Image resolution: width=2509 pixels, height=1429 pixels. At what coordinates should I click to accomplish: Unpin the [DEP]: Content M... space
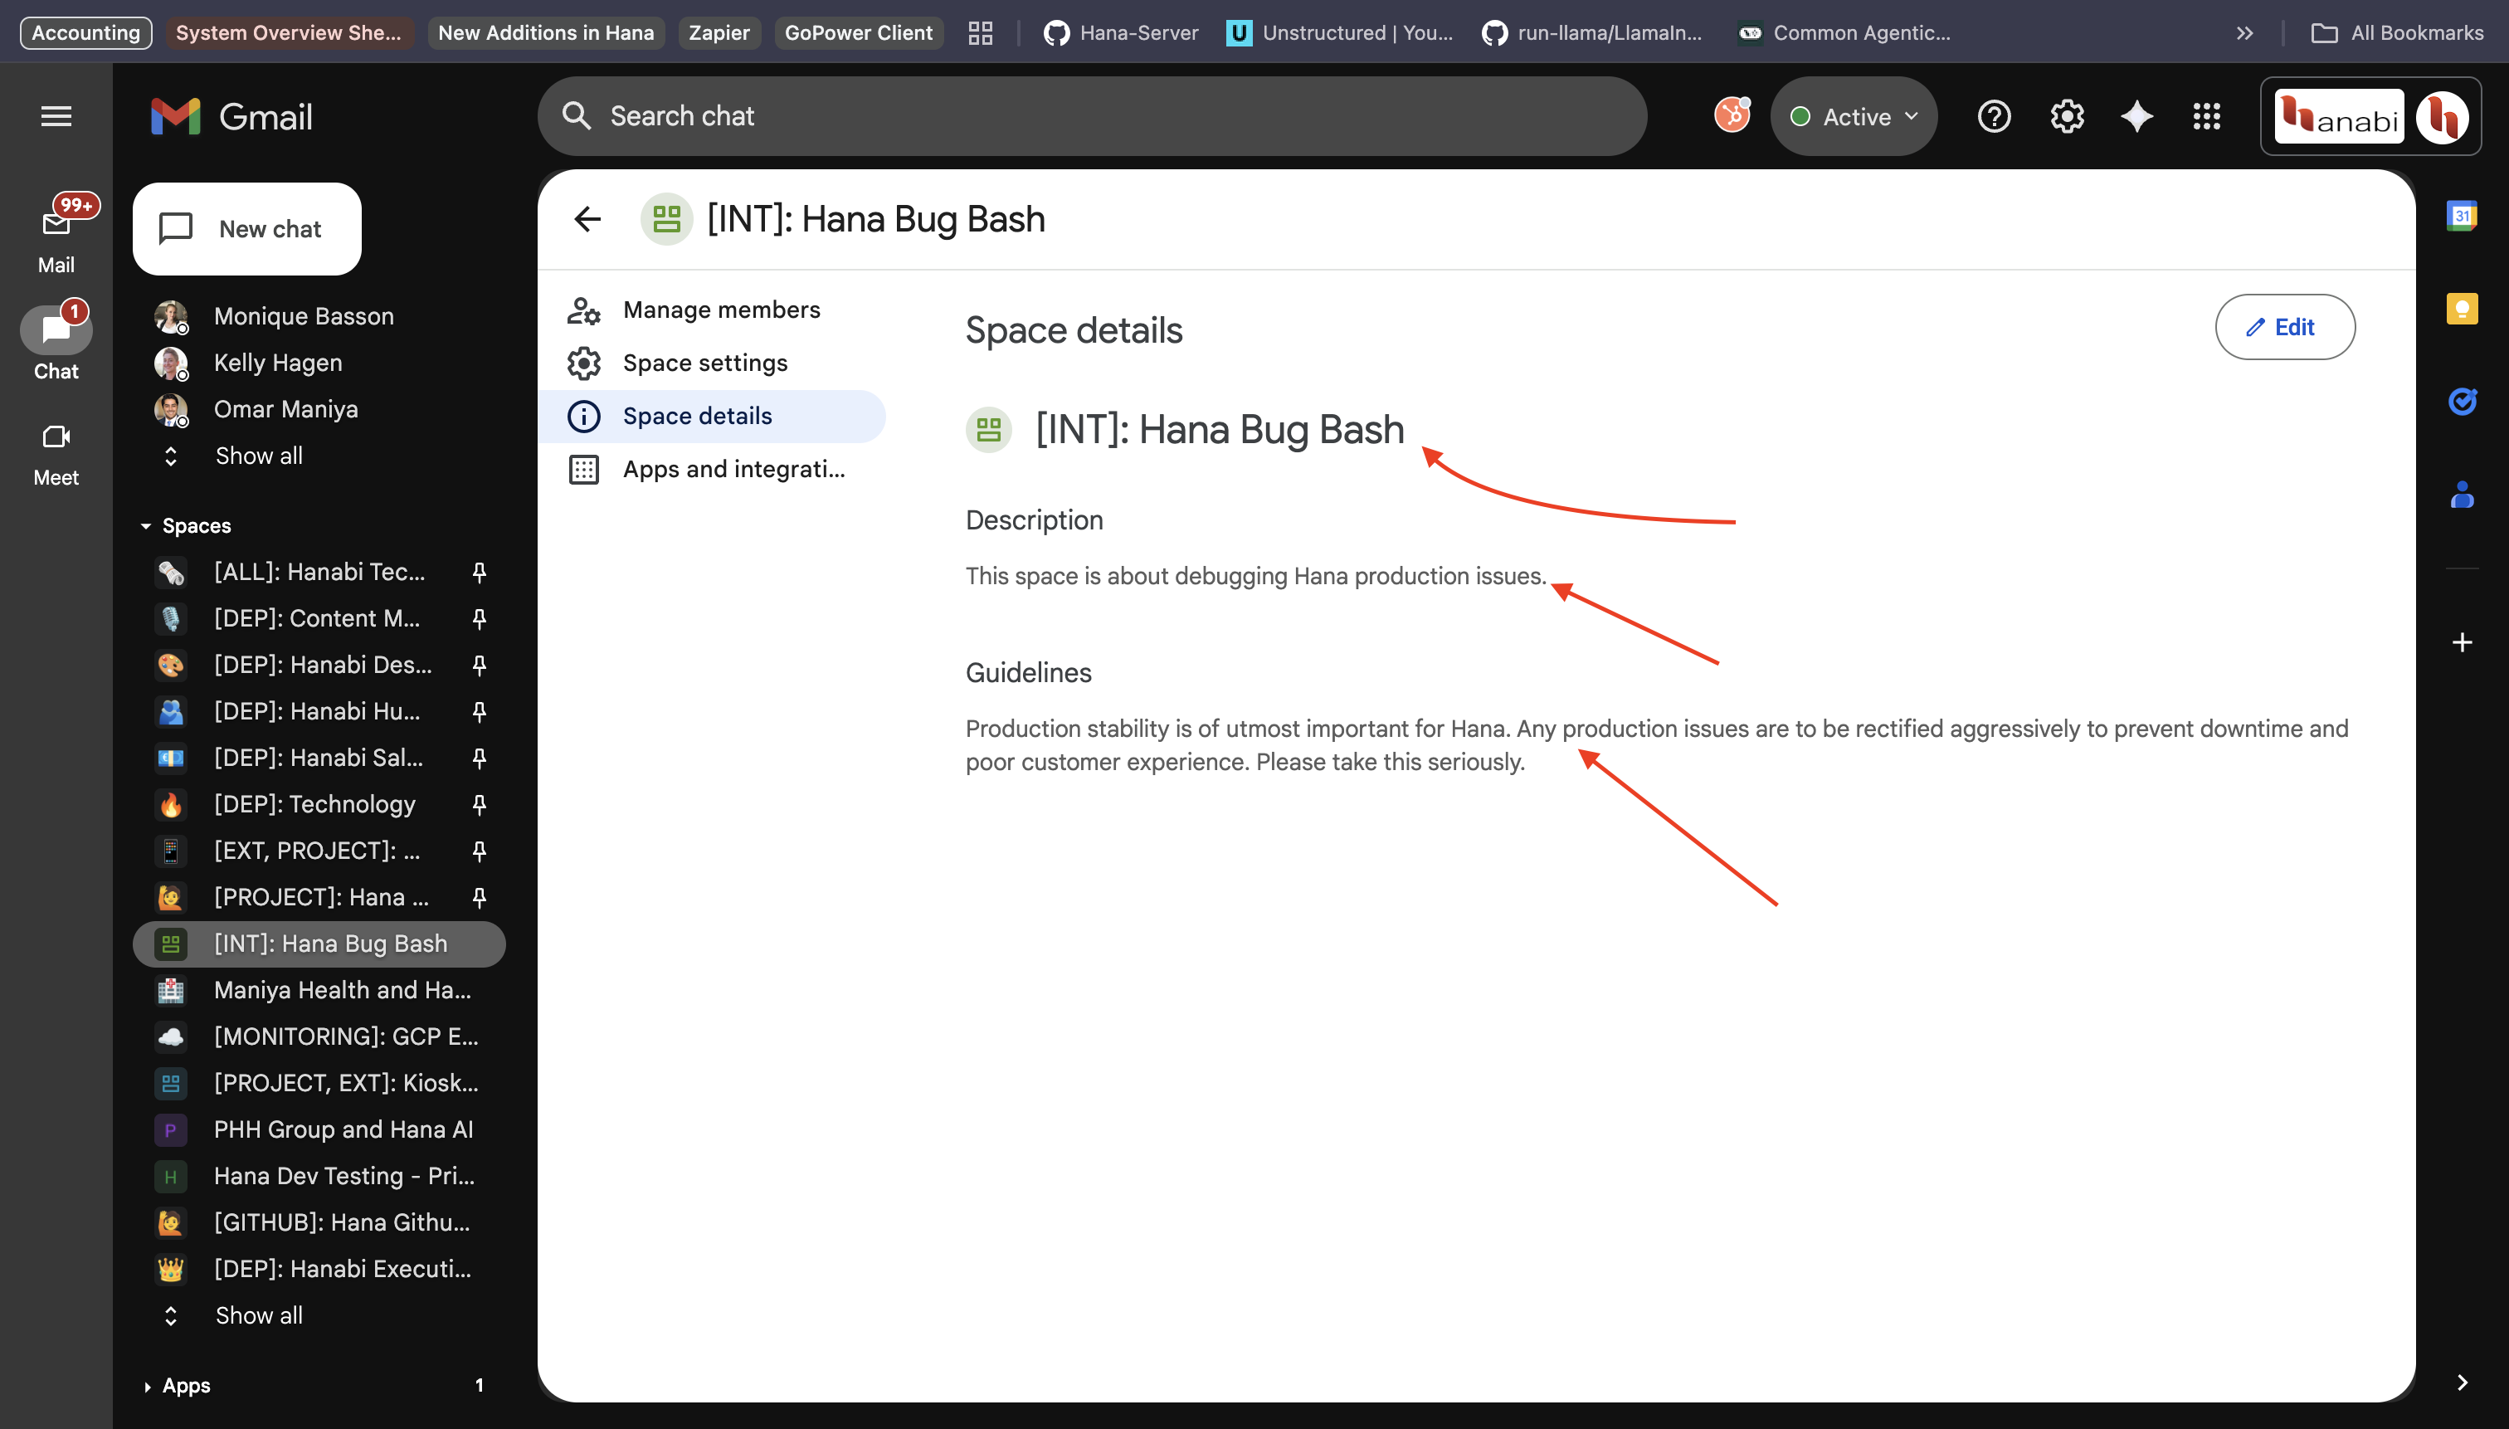(x=479, y=618)
